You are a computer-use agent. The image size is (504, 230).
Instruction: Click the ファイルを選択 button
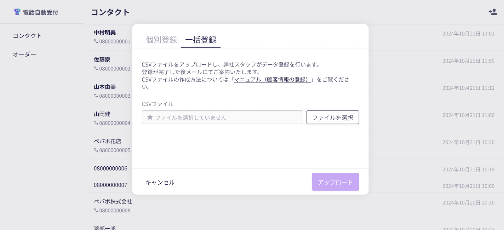pyautogui.click(x=333, y=117)
